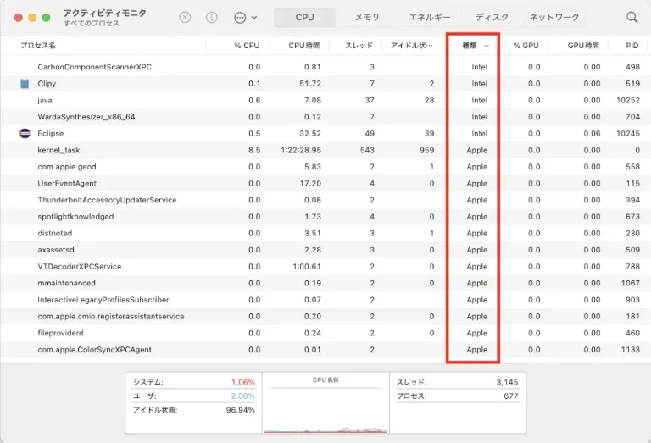Image resolution: width=651 pixels, height=443 pixels.
Task: Select the Eclipse app icon
Action: (25, 134)
